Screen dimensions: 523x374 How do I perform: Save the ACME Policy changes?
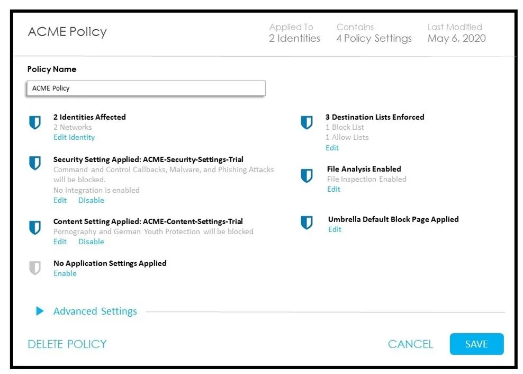tap(476, 344)
